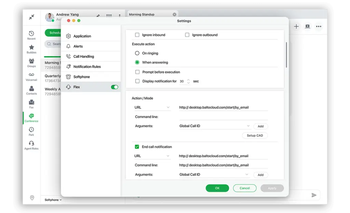350x213 pixels.
Task: Click the location pin icon
Action: (32, 198)
